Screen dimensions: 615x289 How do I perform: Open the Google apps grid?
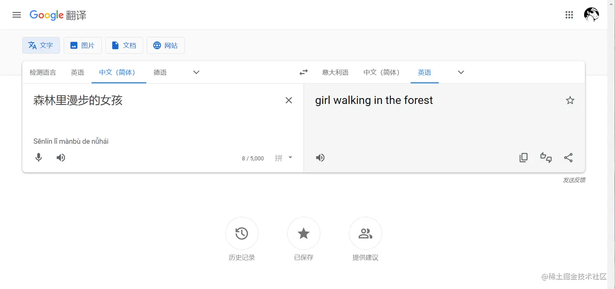[x=569, y=15]
